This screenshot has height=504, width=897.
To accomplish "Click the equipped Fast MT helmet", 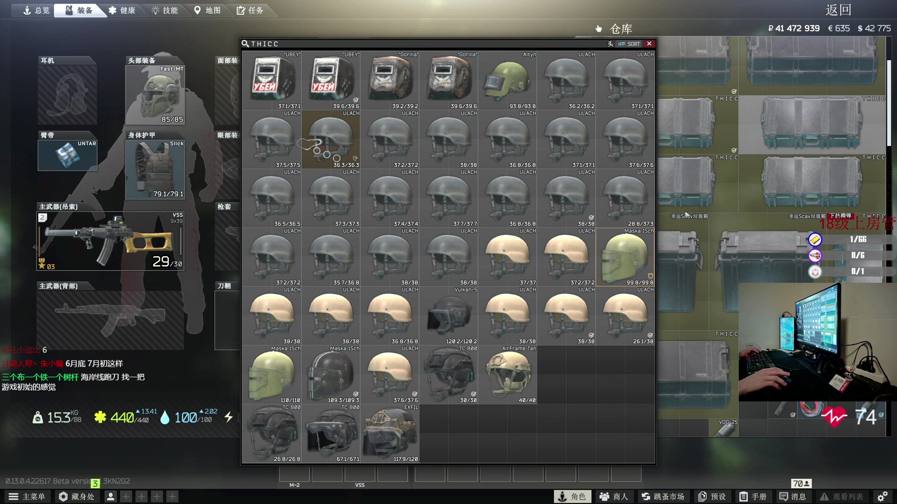I will pyautogui.click(x=155, y=95).
